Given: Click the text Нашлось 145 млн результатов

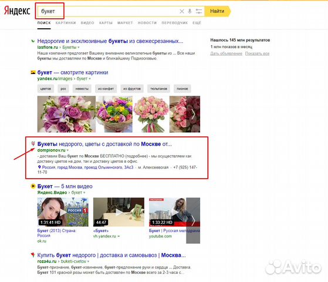Looking at the screenshot, I should click(x=240, y=40).
